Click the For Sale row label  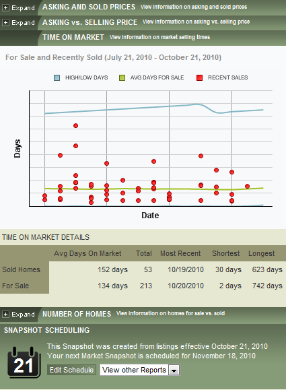pyautogui.click(x=15, y=286)
